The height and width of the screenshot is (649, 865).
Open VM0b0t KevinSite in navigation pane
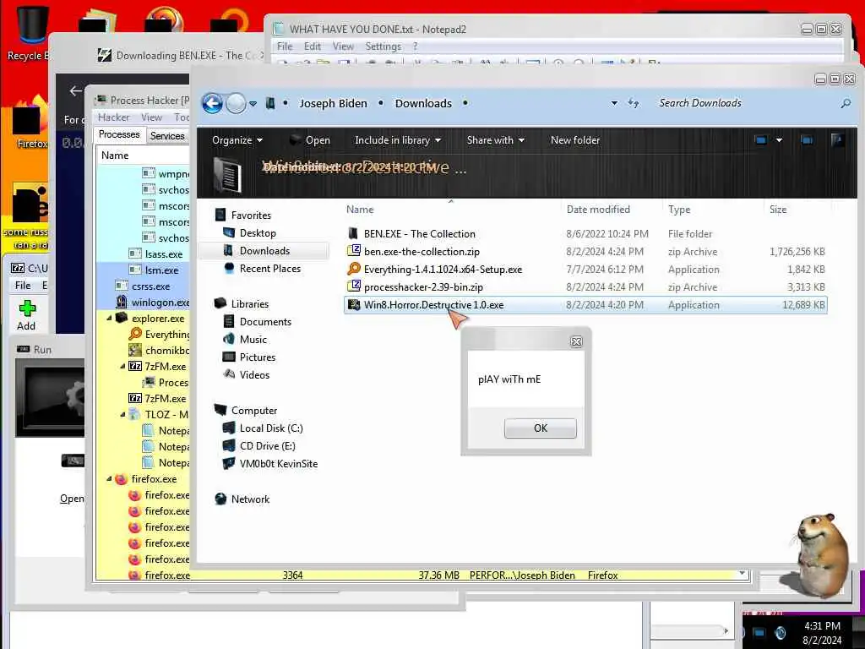point(279,464)
